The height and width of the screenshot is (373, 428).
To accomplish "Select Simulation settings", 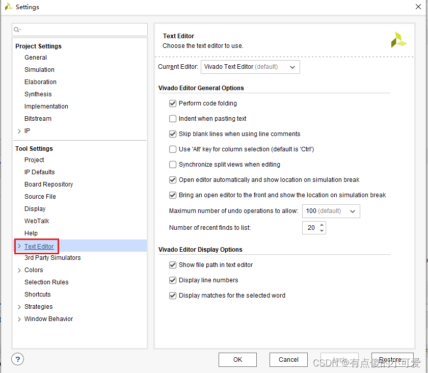I will coord(39,70).
